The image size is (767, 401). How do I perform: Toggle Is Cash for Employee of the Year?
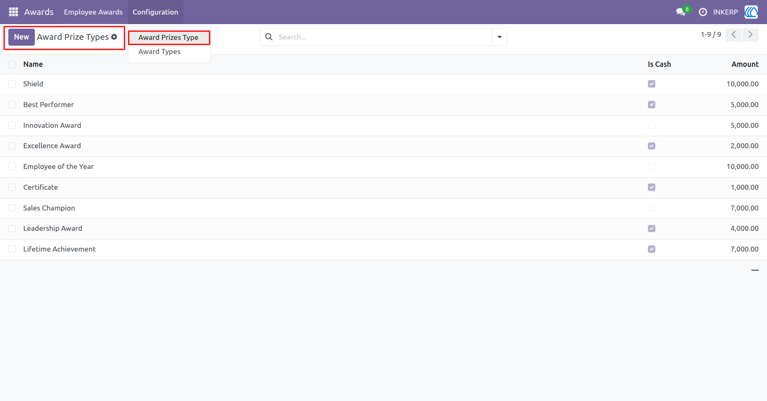652,166
